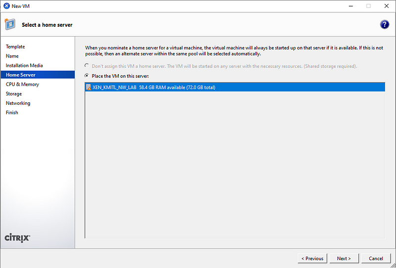This screenshot has height=268, width=396.
Task: Click the Previous button
Action: (312, 259)
